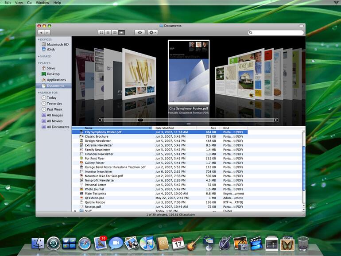Toggle the toolbar with the top-right pill button
Image resolution: width=341 pixels, height=256 pixels.
[x=301, y=26]
